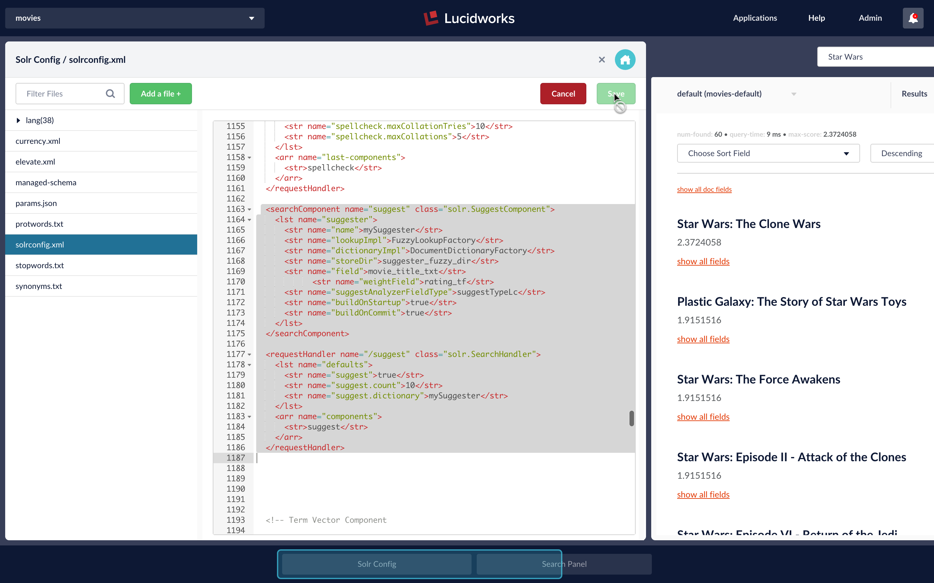This screenshot has width=934, height=583.
Task: Open the movies application dropdown
Action: pos(135,18)
